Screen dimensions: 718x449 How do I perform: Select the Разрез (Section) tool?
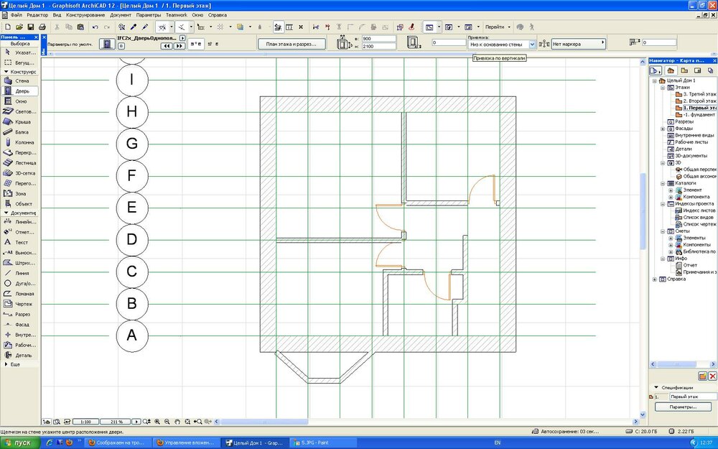pyautogui.click(x=19, y=315)
